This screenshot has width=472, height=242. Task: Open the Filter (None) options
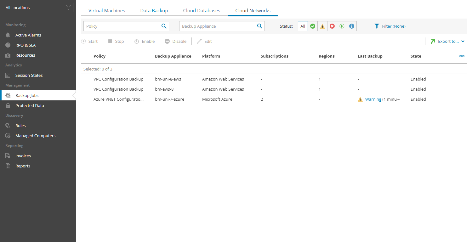coord(390,26)
